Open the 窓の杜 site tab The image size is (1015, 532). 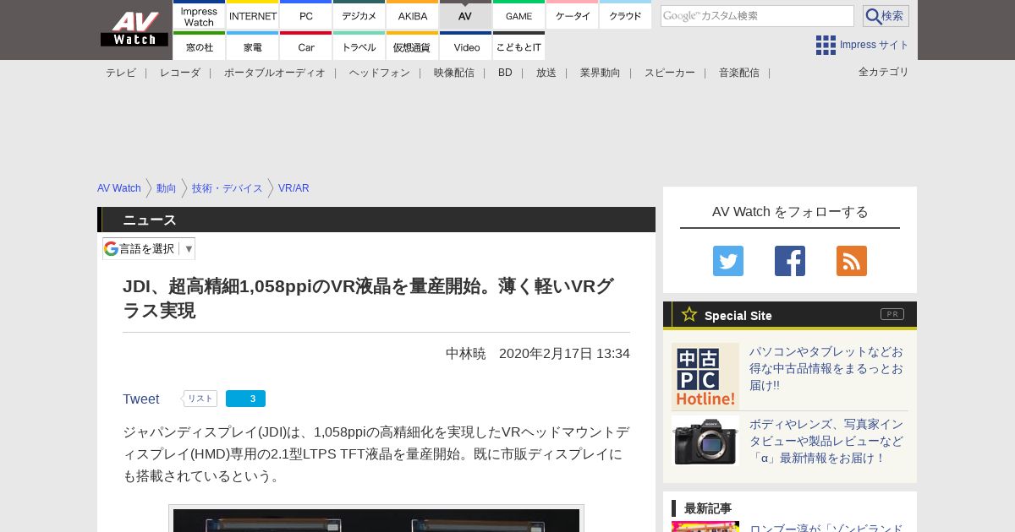click(199, 46)
